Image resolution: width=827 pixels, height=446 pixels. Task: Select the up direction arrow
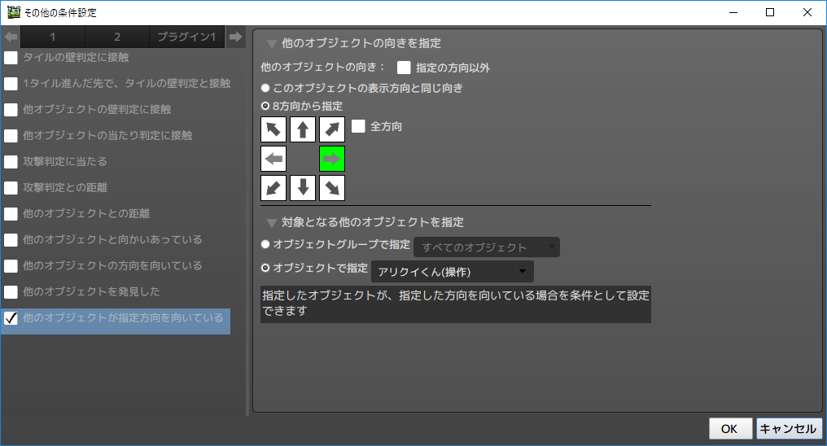click(303, 129)
